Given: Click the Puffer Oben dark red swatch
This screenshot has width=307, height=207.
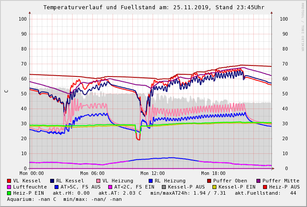Looking at the screenshot, I should [209, 181].
